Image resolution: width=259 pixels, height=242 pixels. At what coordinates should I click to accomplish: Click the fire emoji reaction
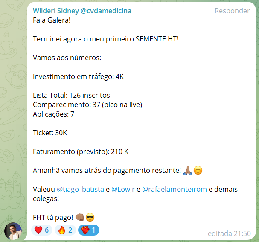pyautogui.click(x=65, y=230)
